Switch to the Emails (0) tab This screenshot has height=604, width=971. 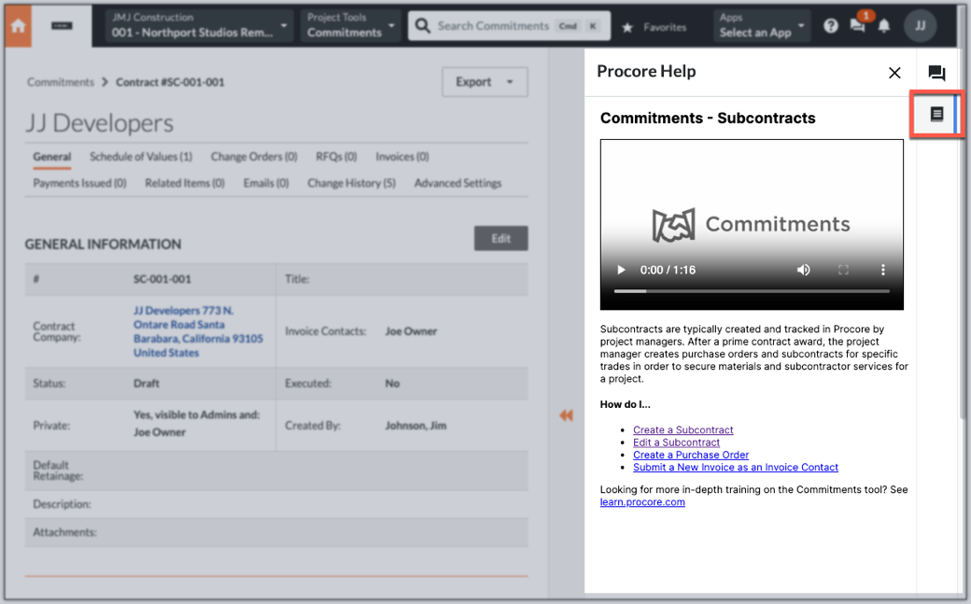pyautogui.click(x=266, y=183)
